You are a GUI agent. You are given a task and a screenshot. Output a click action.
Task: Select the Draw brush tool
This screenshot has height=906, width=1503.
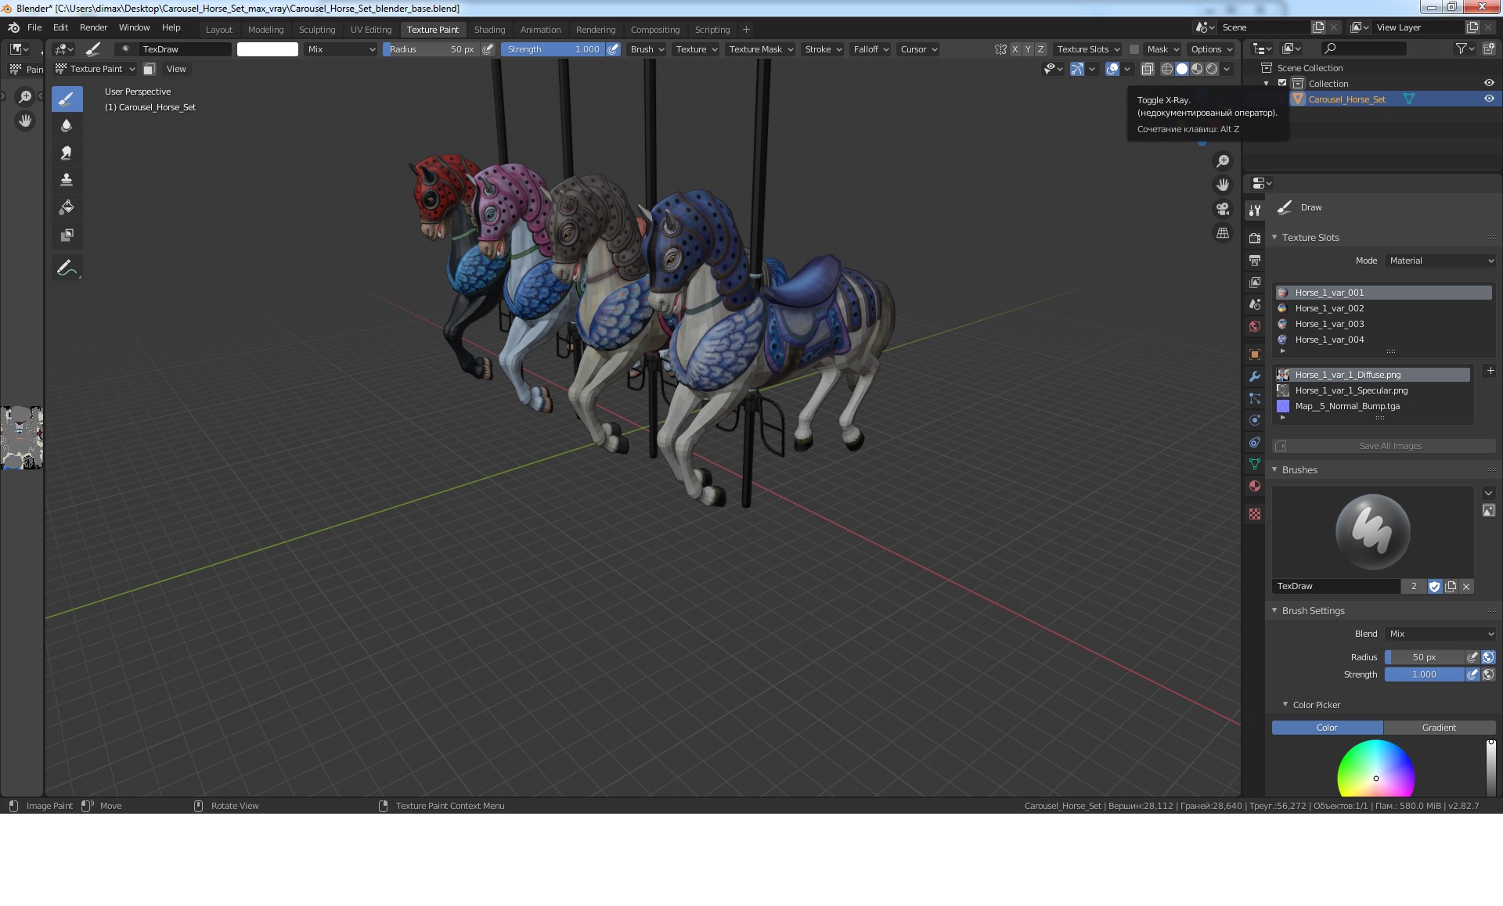click(67, 99)
